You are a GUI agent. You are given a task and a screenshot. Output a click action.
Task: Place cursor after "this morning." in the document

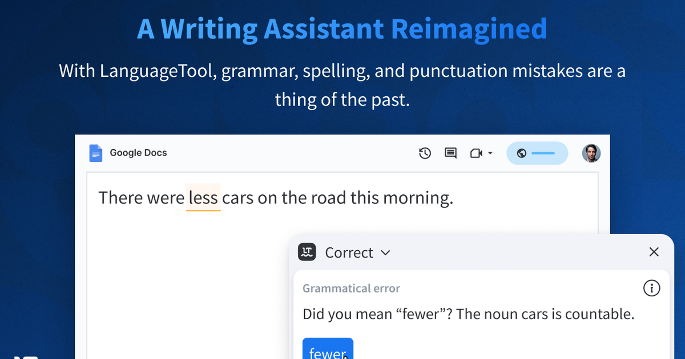coord(455,198)
